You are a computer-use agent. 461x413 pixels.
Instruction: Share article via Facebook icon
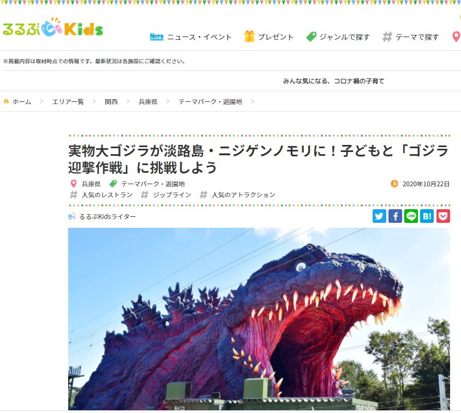pos(395,216)
